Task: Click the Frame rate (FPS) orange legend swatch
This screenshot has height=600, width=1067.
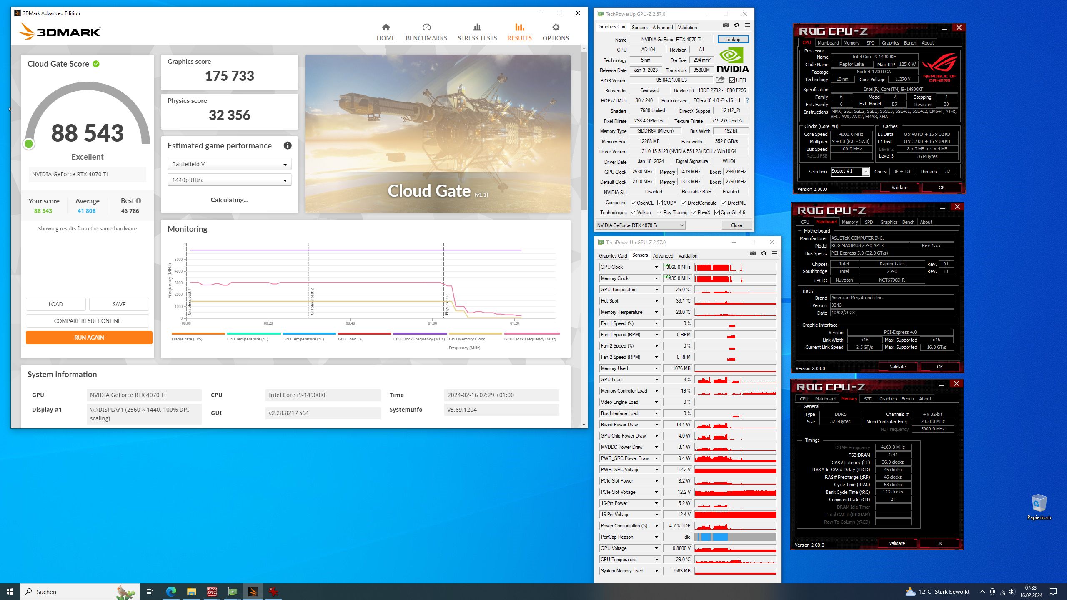Action: [x=198, y=333]
